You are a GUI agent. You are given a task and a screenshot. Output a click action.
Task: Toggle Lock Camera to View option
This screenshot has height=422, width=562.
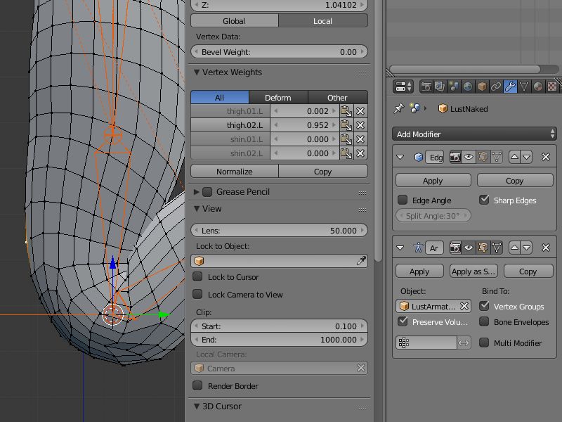pos(199,294)
